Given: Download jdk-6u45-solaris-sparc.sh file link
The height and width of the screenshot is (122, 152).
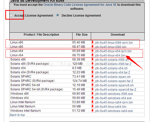Looking at the screenshot, I should [113, 77].
